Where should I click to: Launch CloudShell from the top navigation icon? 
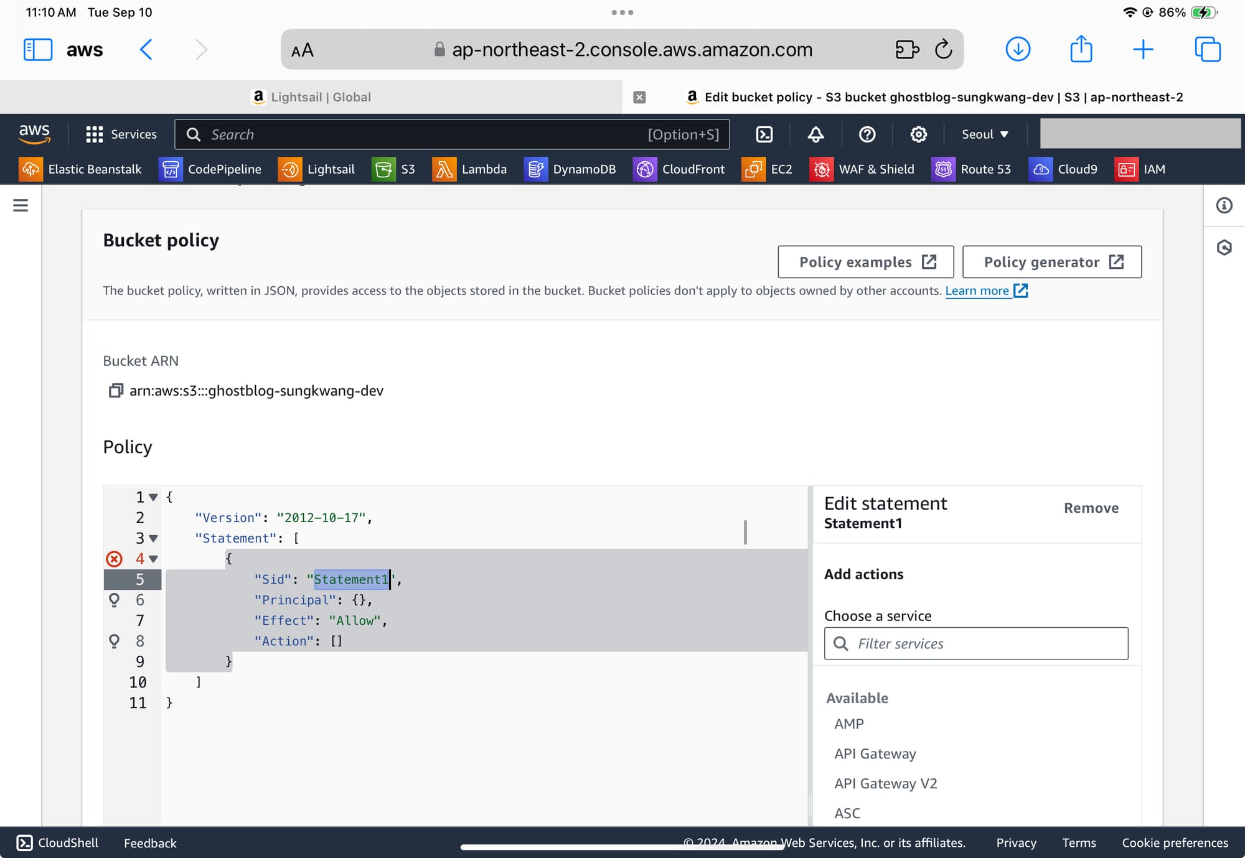pos(764,134)
